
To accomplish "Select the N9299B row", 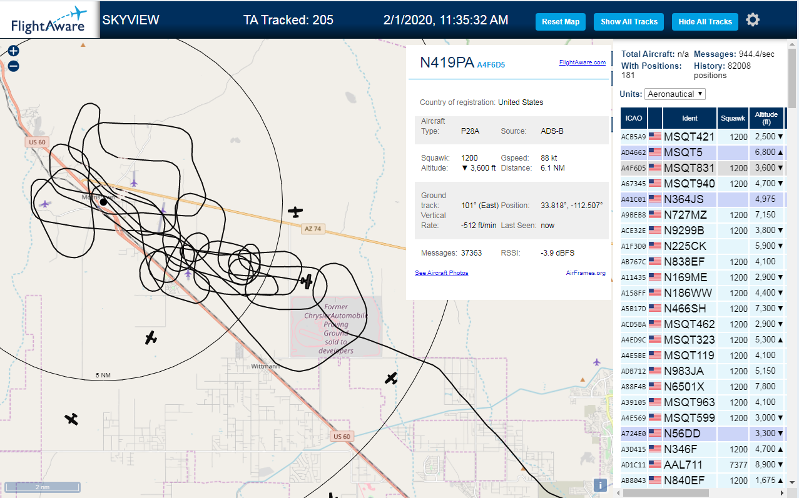I will click(703, 230).
